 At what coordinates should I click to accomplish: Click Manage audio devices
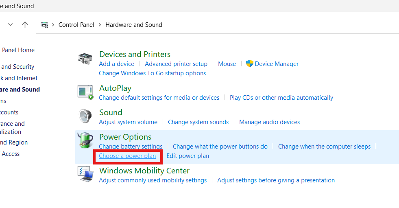270,122
